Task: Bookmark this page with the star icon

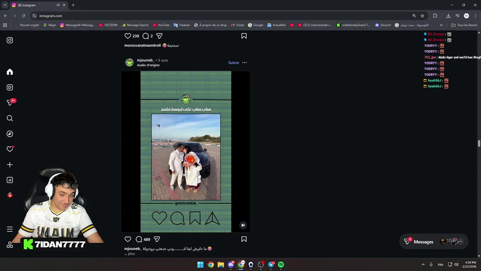Action: tap(422, 16)
